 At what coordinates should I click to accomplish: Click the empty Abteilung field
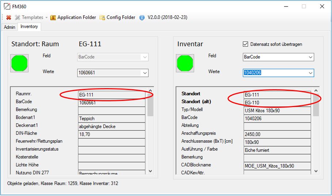277,126
